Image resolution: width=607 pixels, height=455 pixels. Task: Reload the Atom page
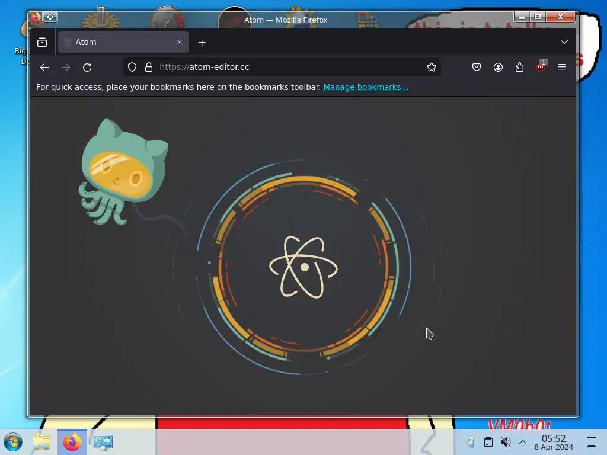(x=87, y=68)
